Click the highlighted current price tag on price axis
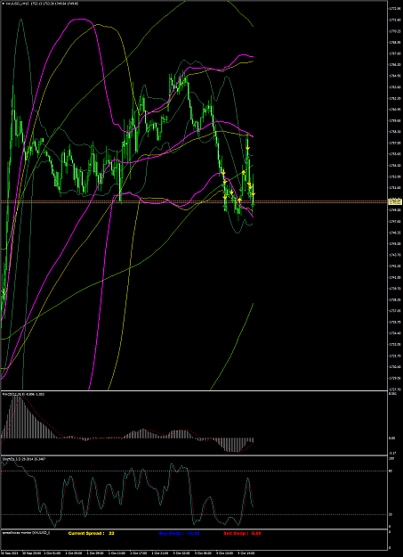 click(394, 201)
